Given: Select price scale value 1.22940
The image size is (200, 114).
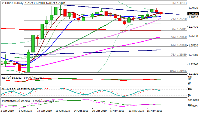Looking at the screenshot, I should tap(193, 64).
